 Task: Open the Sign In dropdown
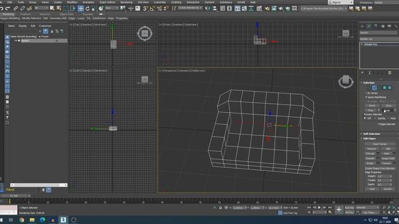(x=340, y=2)
